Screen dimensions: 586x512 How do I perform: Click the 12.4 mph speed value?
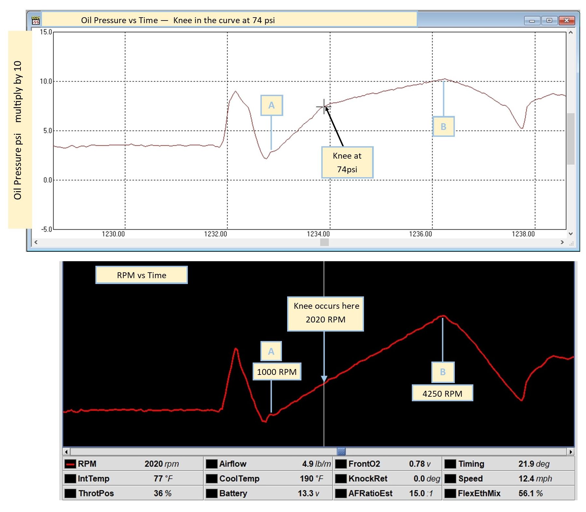coord(535,478)
